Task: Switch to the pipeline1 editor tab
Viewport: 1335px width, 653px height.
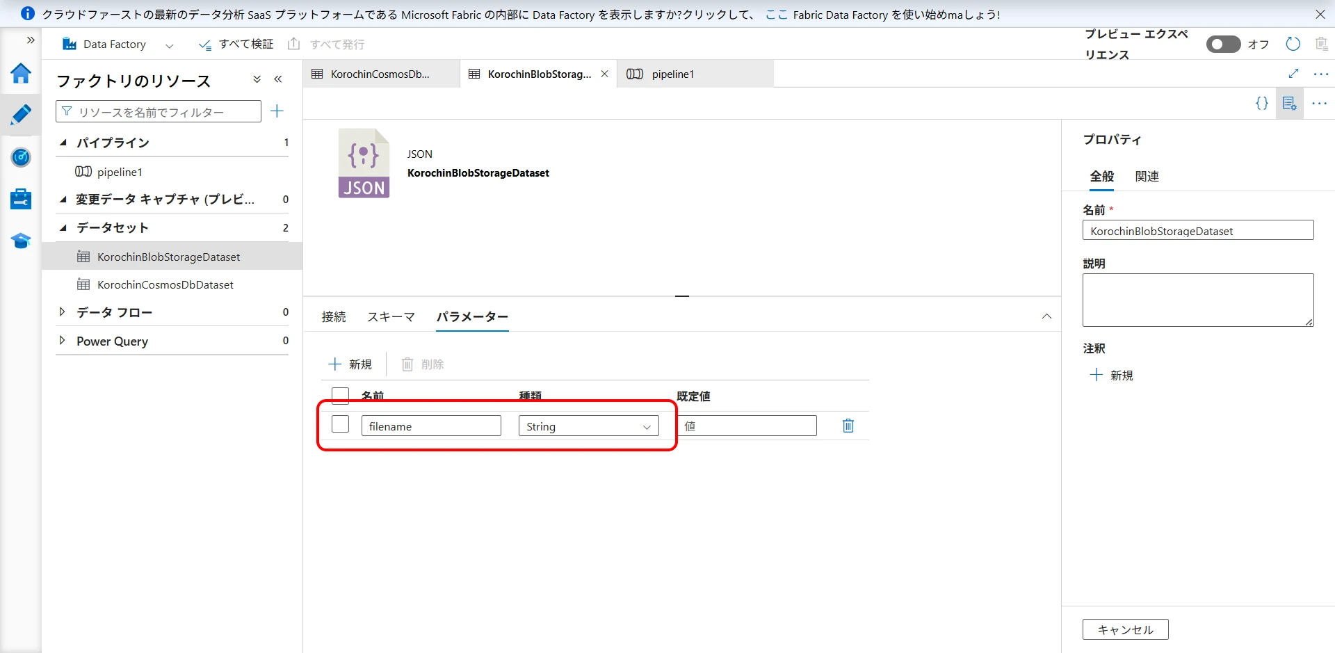Action: click(672, 74)
